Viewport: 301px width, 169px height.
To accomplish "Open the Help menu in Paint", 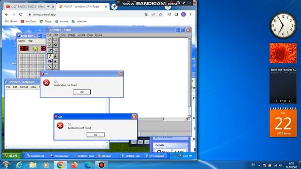I will click(x=90, y=35).
